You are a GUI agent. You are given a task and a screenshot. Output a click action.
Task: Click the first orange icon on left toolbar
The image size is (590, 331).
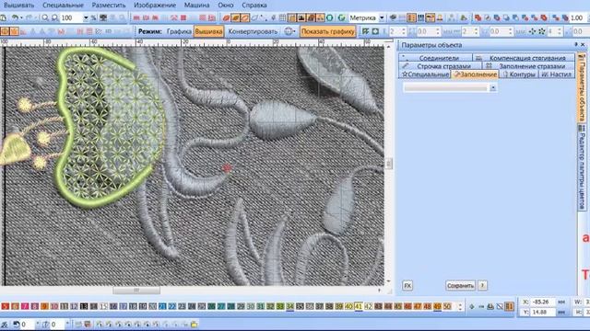tap(5, 31)
